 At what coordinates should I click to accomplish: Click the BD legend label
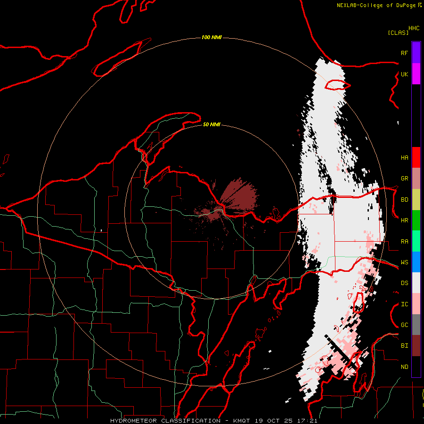404,200
